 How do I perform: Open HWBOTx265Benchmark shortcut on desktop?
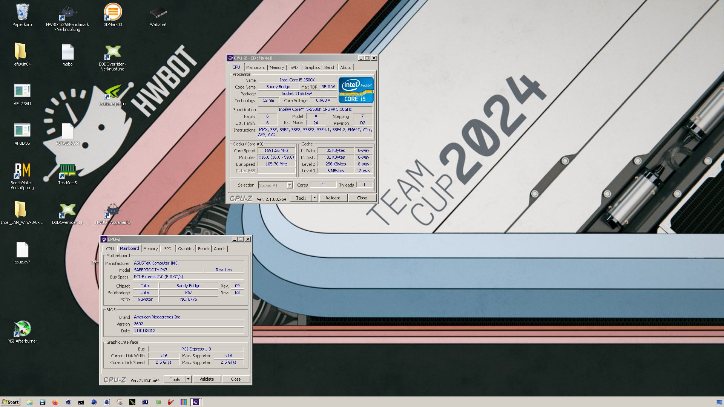pyautogui.click(x=67, y=17)
